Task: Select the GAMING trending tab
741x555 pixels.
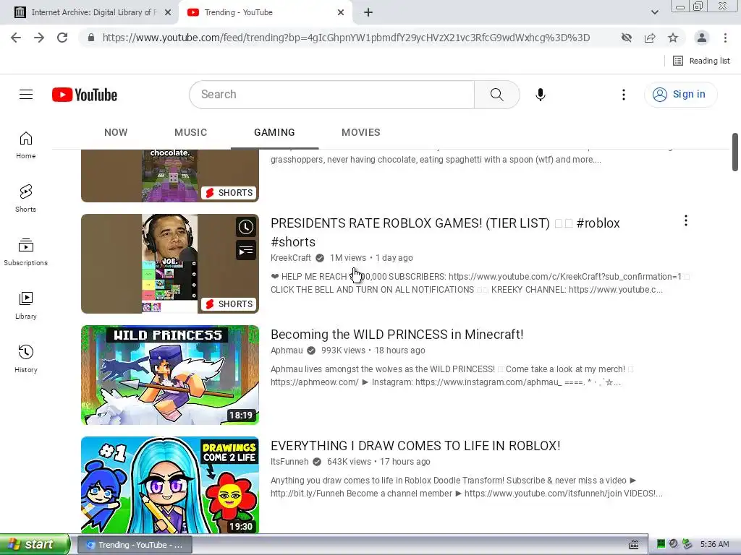Action: [274, 133]
